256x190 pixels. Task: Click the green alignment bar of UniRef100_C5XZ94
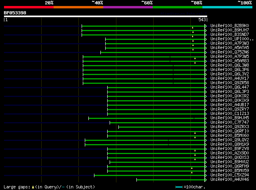point(149,176)
